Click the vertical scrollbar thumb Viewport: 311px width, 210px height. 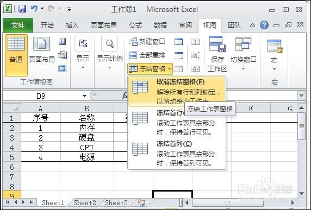click(301, 126)
